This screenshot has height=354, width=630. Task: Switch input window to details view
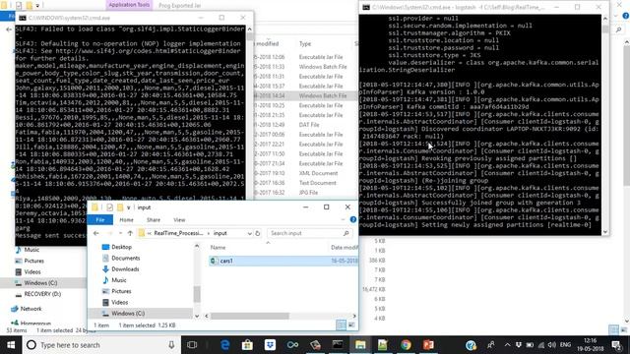[341, 325]
